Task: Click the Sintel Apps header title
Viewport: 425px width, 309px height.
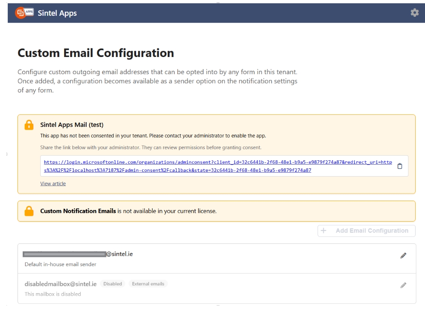Action: click(x=57, y=13)
